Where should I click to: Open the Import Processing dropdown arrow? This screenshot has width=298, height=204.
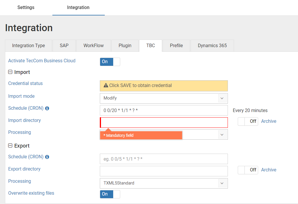click(x=222, y=135)
